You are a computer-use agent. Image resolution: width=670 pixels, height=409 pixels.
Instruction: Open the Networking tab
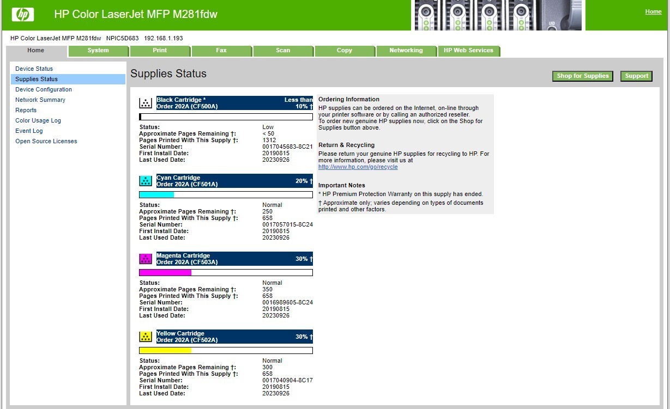point(406,51)
